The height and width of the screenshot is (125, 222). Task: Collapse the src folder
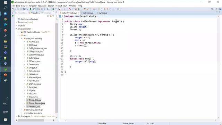(19, 35)
